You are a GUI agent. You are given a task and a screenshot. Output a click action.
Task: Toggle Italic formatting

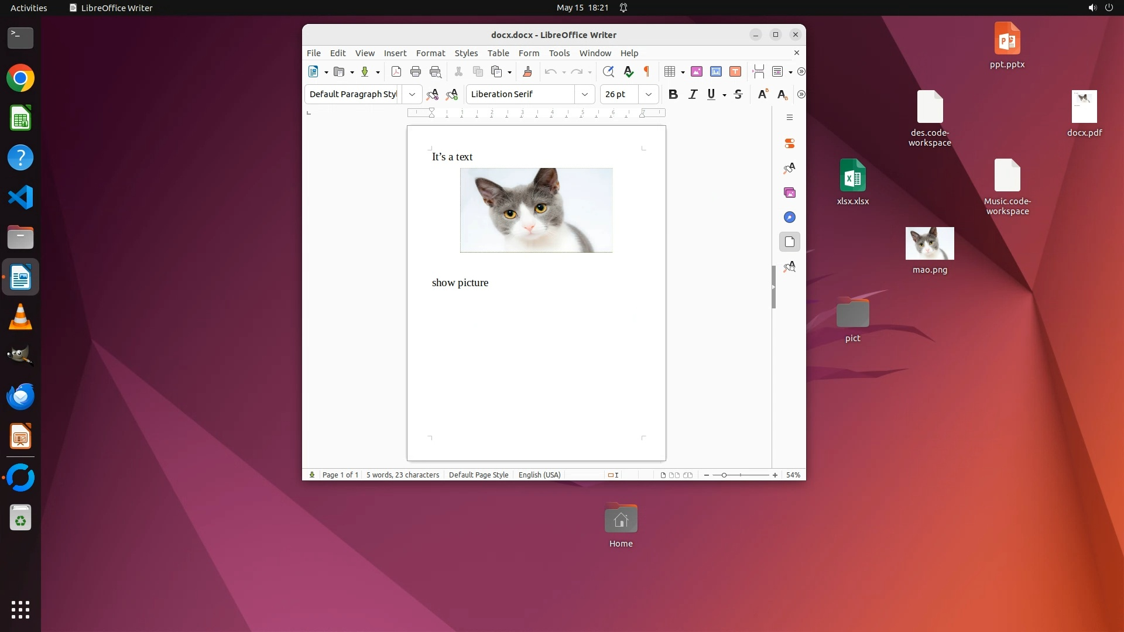click(x=693, y=94)
